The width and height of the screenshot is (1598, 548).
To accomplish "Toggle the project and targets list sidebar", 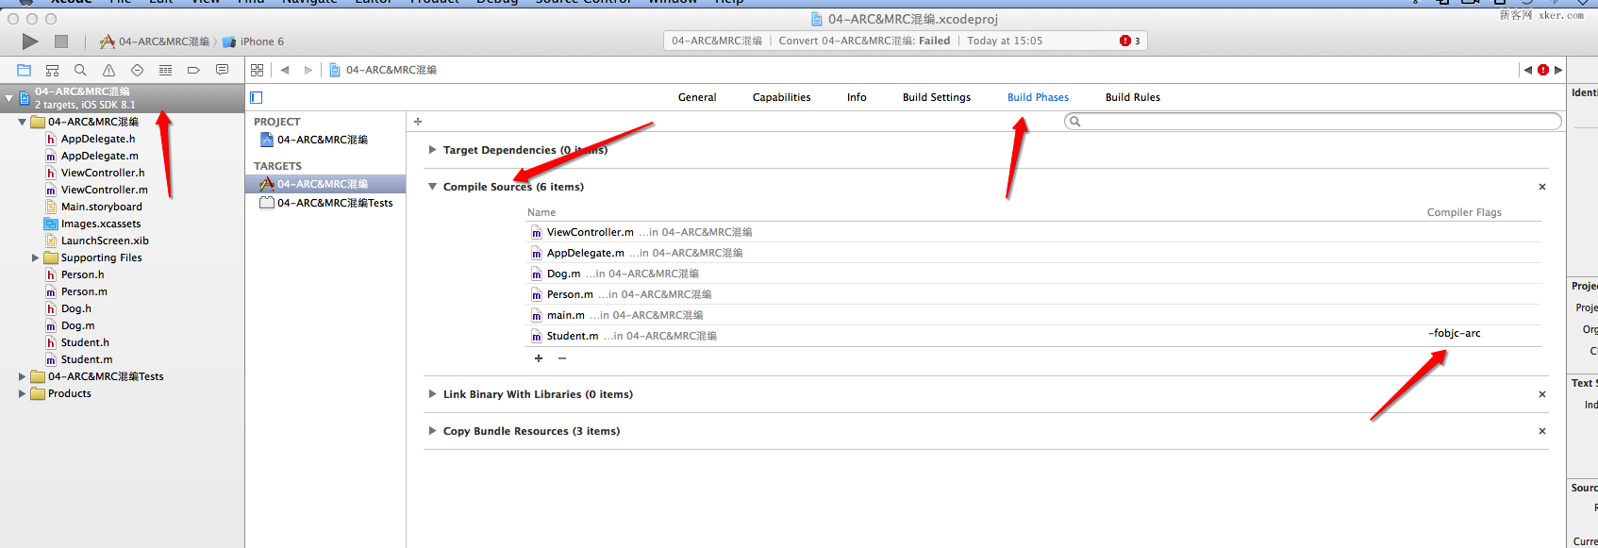I will tap(256, 97).
